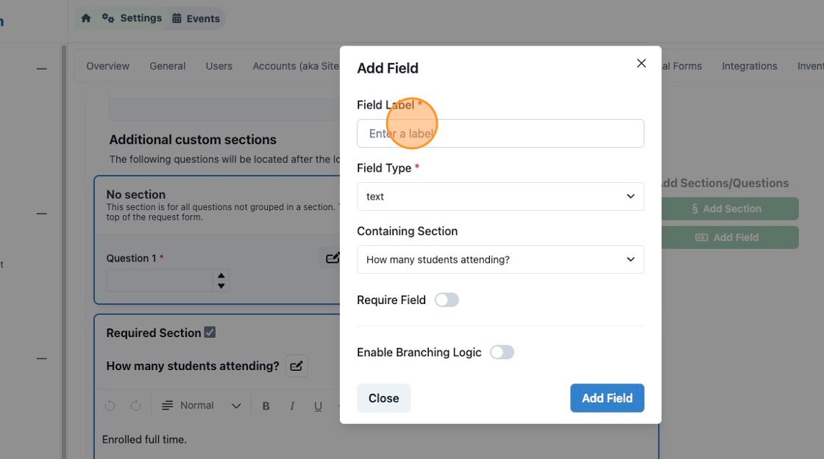Viewport: 824px width, 459px height.
Task: Apply underline formatting in the editor
Action: [x=318, y=406]
